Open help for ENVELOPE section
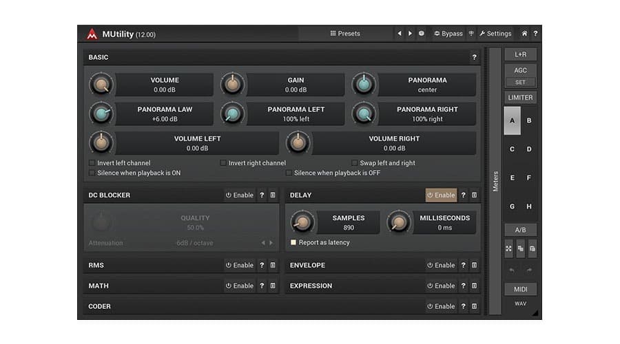The width and height of the screenshot is (620, 344). (464, 266)
